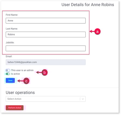Click the red Perform Action button
The height and width of the screenshot is (115, 121).
click(x=15, y=108)
